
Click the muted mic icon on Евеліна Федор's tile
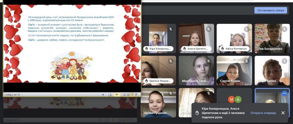tap(171, 61)
